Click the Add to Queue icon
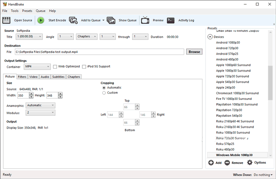The image size is (276, 179). (x=73, y=20)
